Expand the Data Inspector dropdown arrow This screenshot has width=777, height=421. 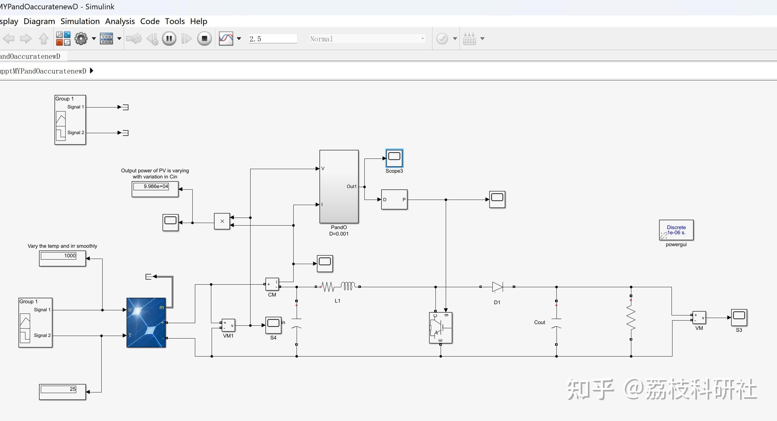239,39
